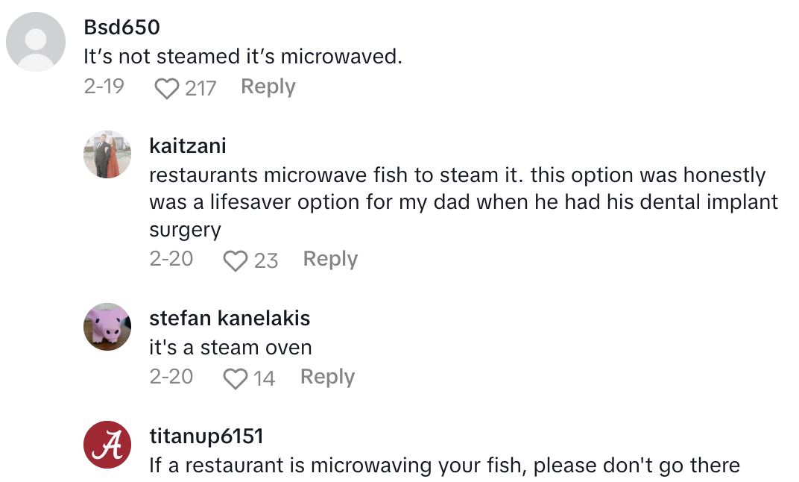
Task: Click the 14 like count on stefan's reply
Action: coord(265,378)
